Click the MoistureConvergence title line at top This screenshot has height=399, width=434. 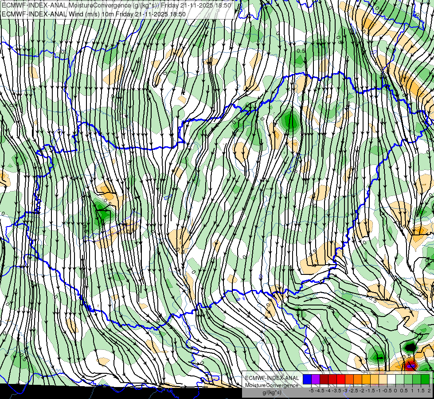pyautogui.click(x=116, y=5)
